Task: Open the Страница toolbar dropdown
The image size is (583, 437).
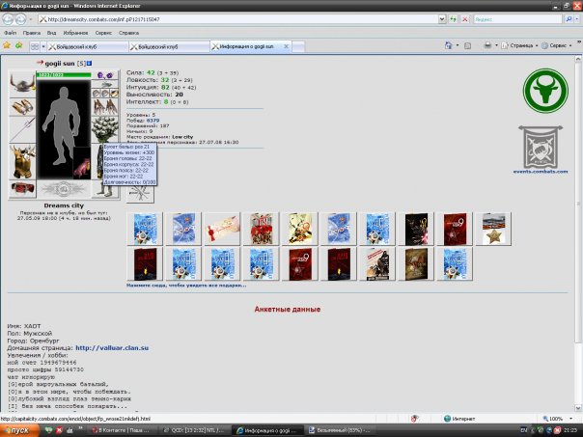Action: point(519,45)
